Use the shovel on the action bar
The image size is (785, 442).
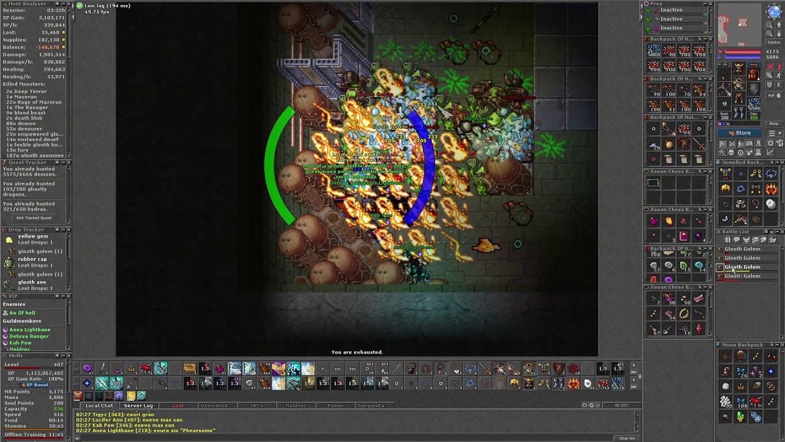click(x=131, y=383)
